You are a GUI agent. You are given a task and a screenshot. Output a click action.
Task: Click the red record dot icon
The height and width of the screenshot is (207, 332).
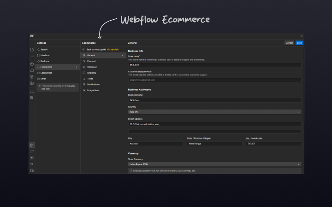(x=32, y=158)
